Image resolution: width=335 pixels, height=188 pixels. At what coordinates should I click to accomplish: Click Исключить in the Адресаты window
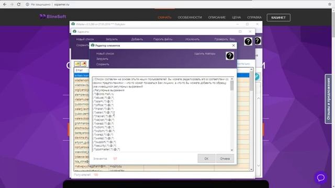point(193,39)
